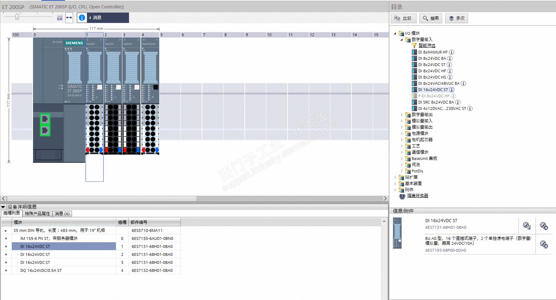The height and width of the screenshot is (300, 556).
Task: Expand the 附件 tree node
Action: coord(395,190)
